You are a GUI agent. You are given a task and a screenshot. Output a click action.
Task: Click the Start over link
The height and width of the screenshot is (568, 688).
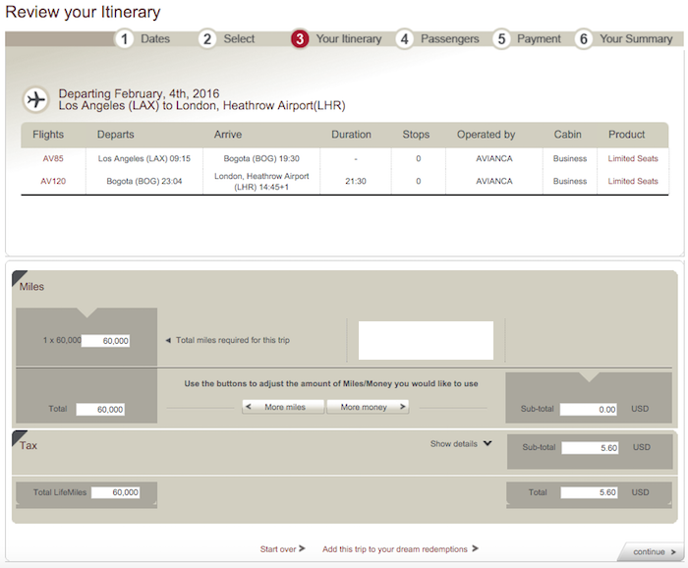[x=282, y=548]
